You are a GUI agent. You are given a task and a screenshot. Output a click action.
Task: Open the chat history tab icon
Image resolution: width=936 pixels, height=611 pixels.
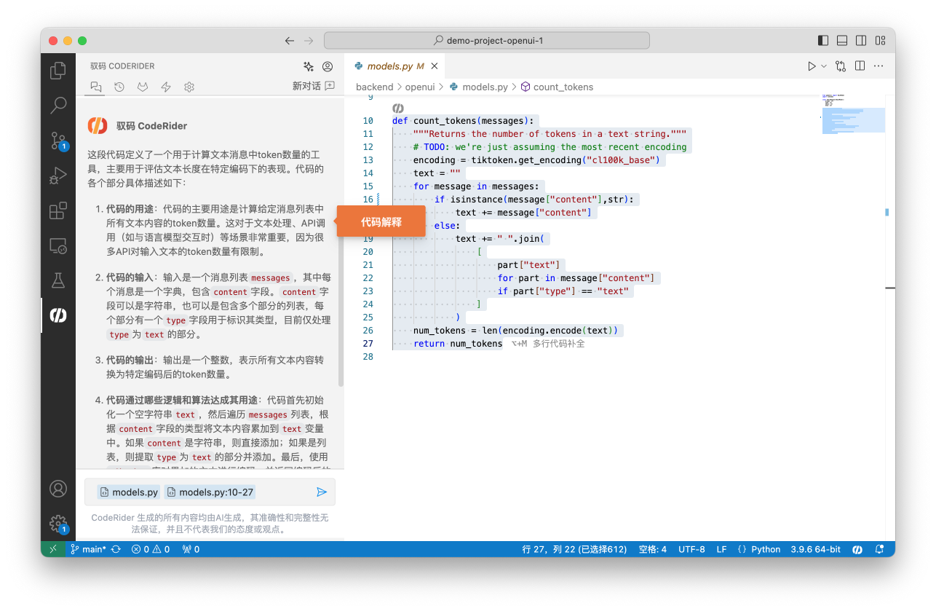pyautogui.click(x=119, y=87)
